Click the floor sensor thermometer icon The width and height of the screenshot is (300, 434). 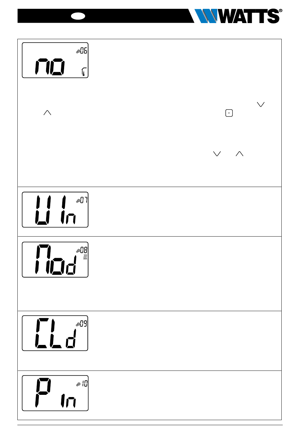[84, 72]
